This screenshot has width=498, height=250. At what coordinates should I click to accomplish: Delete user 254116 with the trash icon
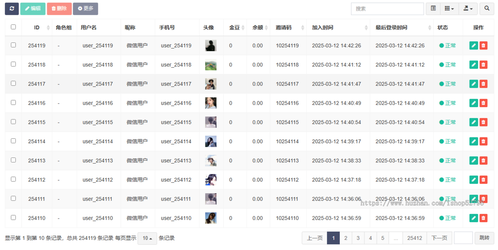[x=483, y=103]
